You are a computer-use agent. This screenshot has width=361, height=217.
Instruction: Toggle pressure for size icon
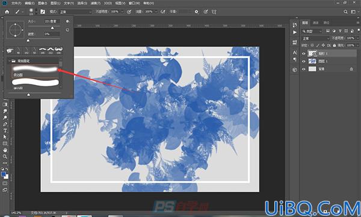click(206, 12)
